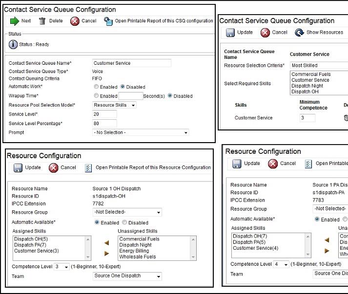
Task: Select Enabled Automatic Available for s1dispatch-PA
Action: 317,219
